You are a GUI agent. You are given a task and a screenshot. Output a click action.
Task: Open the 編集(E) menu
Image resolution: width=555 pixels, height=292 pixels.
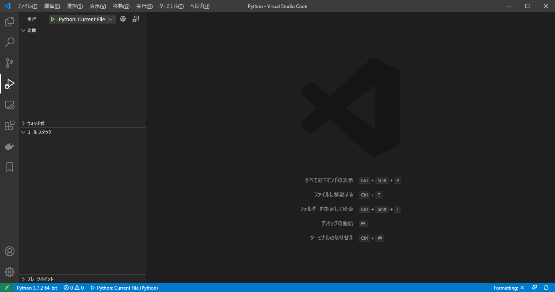point(52,6)
